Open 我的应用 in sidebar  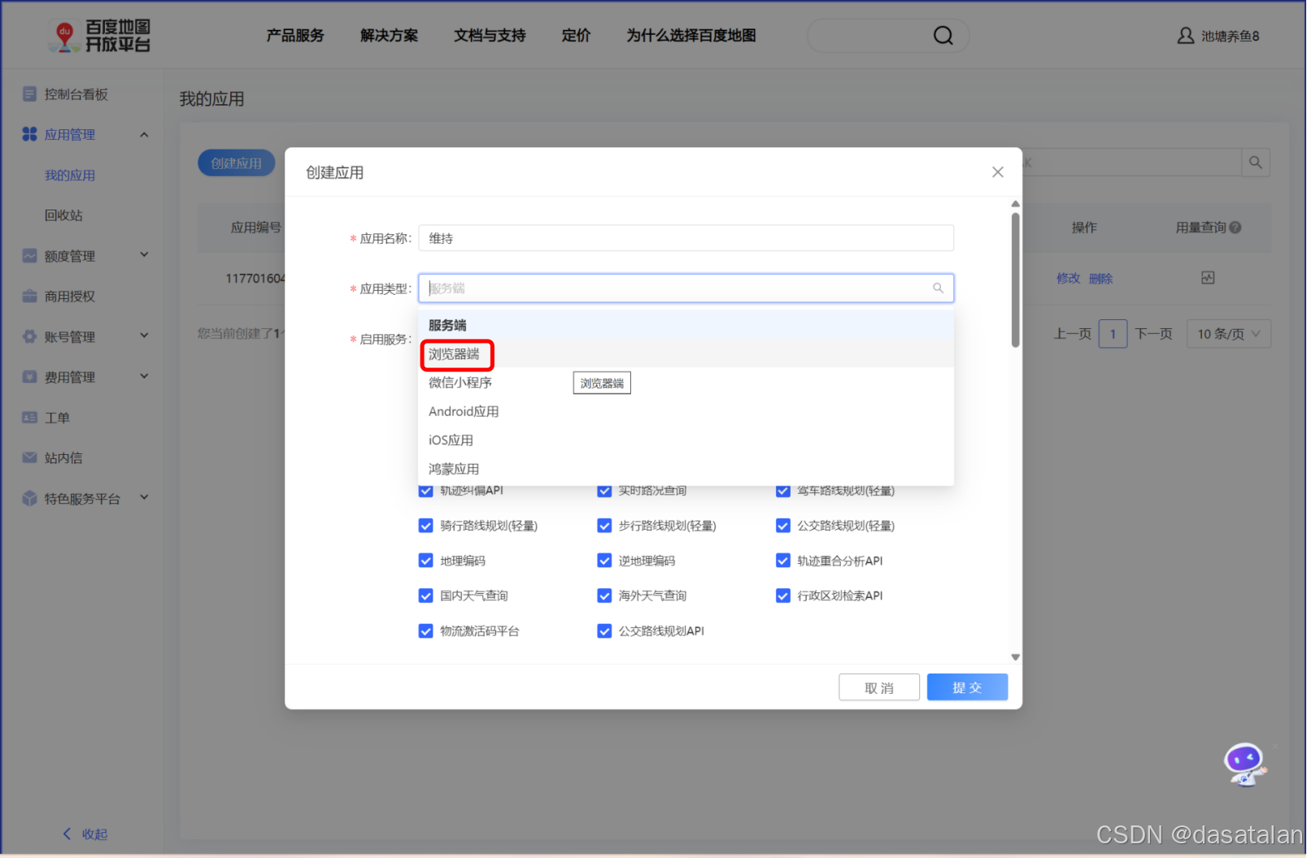70,175
